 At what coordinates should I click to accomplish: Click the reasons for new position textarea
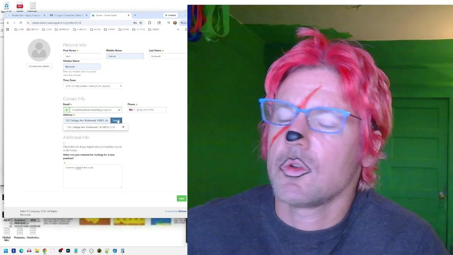[93, 176]
